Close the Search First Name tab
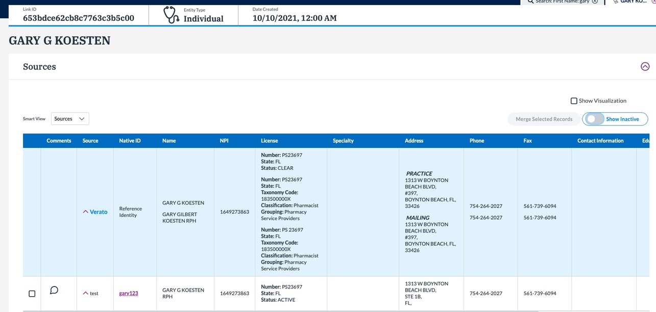Image resolution: width=656 pixels, height=312 pixels. coord(595,2)
